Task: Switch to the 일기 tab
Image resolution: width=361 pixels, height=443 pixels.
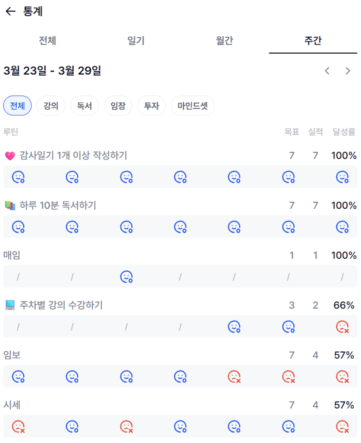Action: 136,41
